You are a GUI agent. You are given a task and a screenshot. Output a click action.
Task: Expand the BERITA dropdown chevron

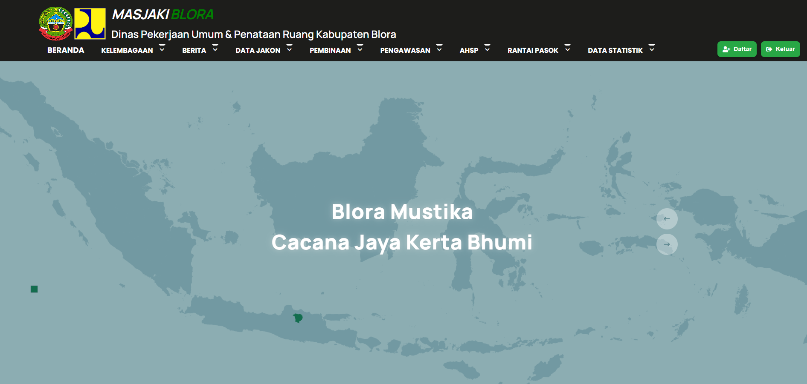[215, 49]
